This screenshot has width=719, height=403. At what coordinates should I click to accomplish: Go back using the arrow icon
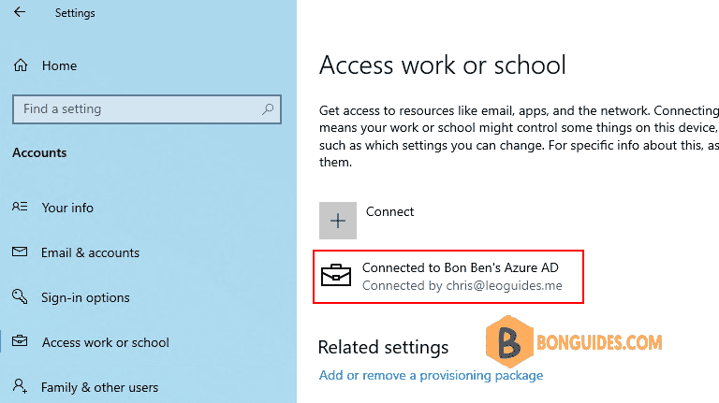(x=20, y=12)
